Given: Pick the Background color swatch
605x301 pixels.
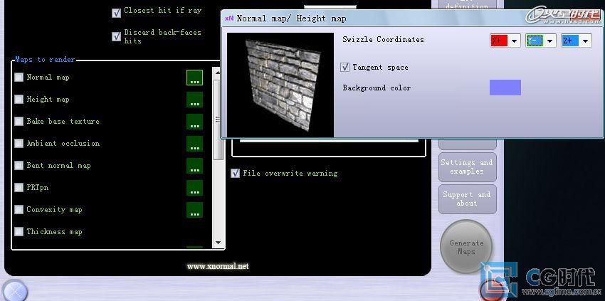Looking at the screenshot, I should coord(505,88).
